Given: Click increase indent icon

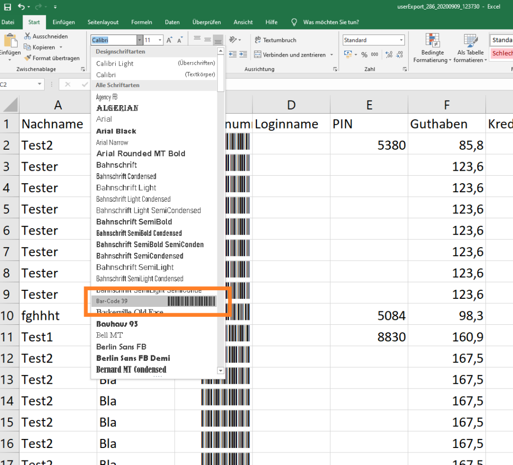Looking at the screenshot, I should coord(243,54).
